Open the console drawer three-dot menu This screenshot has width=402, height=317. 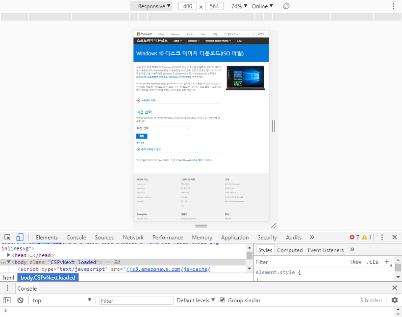point(7,288)
